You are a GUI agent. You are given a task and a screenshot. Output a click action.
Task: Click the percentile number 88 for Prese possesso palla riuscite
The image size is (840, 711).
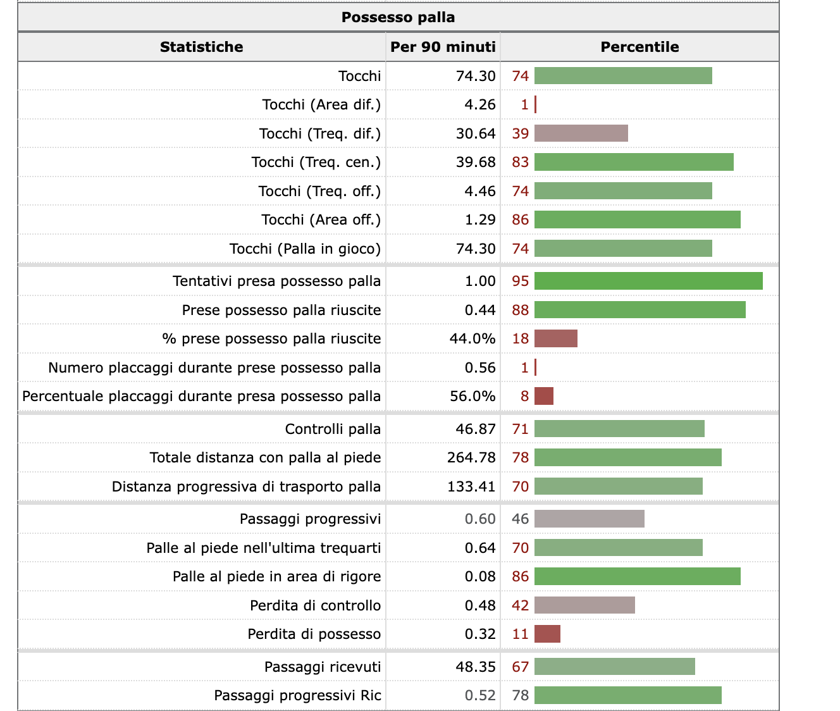coord(520,310)
